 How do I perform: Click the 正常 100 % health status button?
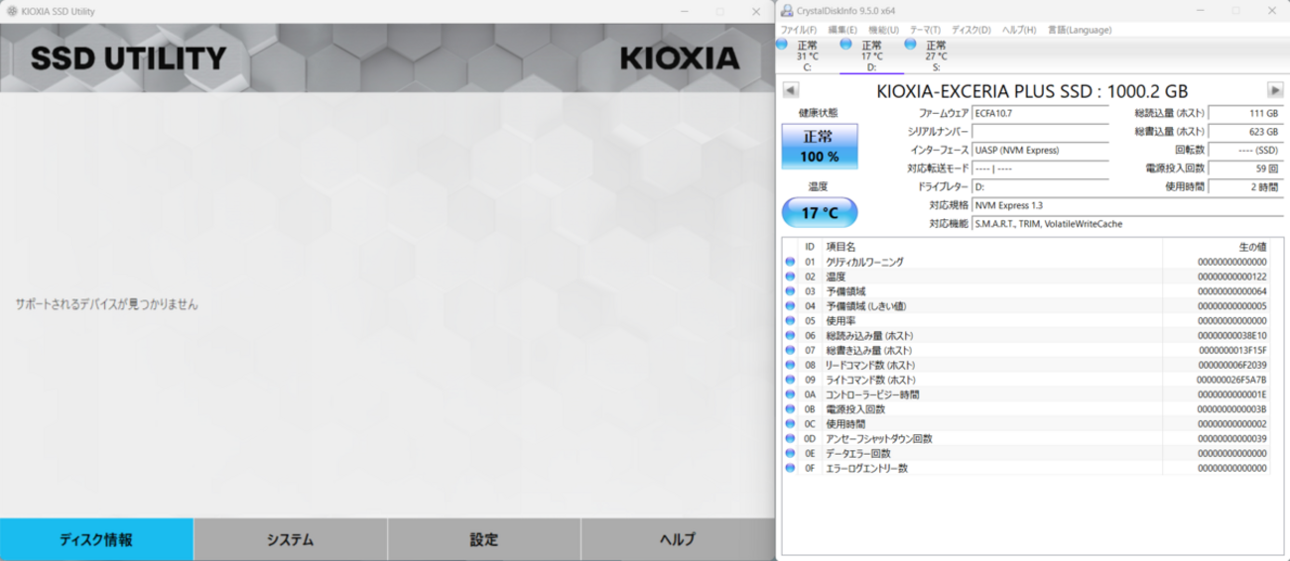point(819,147)
